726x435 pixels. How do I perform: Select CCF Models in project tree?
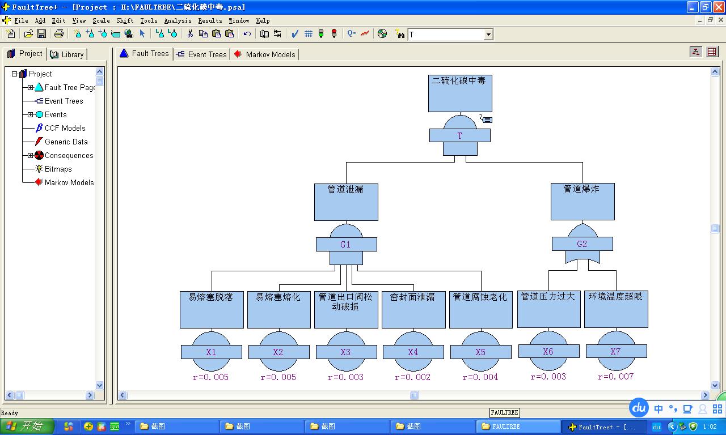click(x=65, y=128)
